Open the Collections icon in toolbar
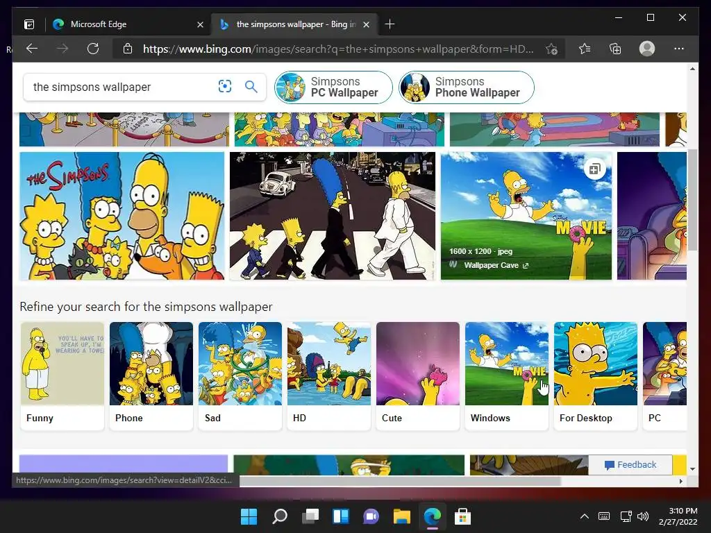Screen dimensions: 711x533 [x=615, y=49]
